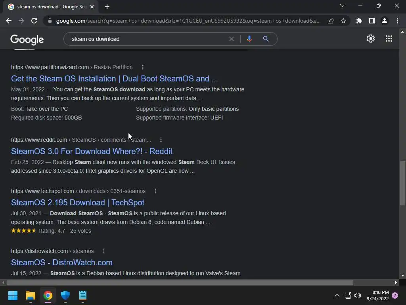Image resolution: width=406 pixels, height=305 pixels.
Task: Open the Chrome three-dot menu
Action: 397,21
